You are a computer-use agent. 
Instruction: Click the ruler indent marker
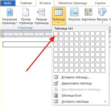2,34
